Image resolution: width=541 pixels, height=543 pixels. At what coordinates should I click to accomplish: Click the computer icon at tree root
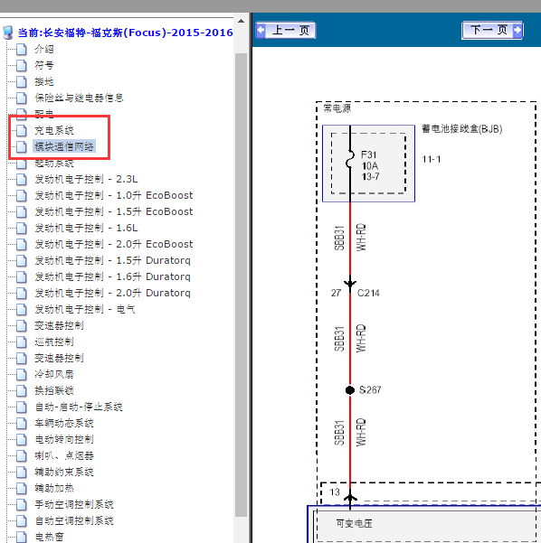(x=7, y=33)
